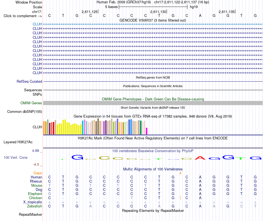Open 'Multiz Alignments of 100 Vertebrates' title
Screen dimensions: 263x221
(153, 169)
